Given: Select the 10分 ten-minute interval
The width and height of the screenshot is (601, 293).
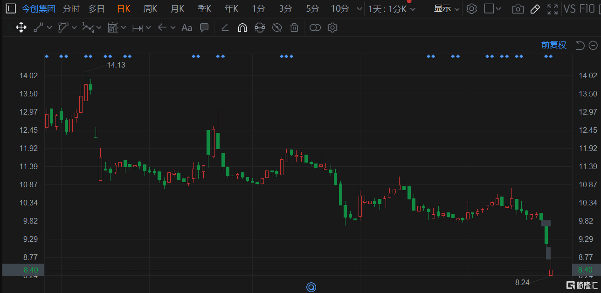Looking at the screenshot, I should tap(340, 8).
